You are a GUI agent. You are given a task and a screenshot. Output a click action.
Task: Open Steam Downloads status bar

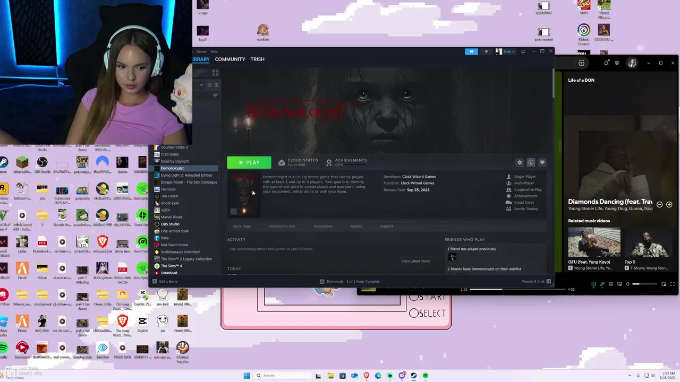point(350,281)
